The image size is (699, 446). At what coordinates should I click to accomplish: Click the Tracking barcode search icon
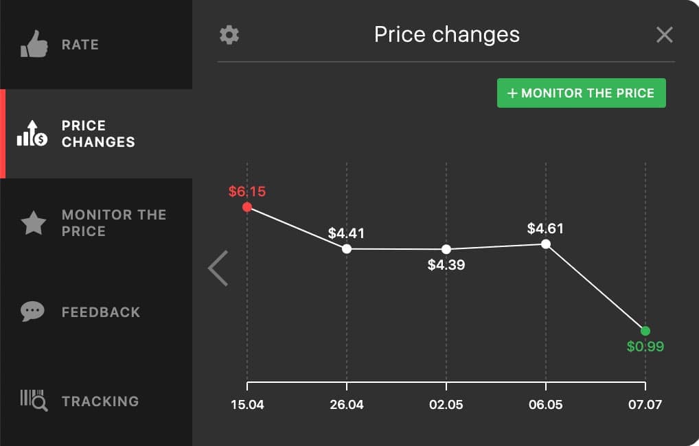[33, 401]
